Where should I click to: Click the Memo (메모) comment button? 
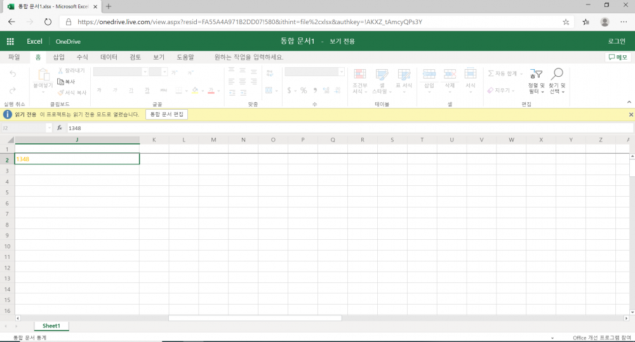coord(618,57)
